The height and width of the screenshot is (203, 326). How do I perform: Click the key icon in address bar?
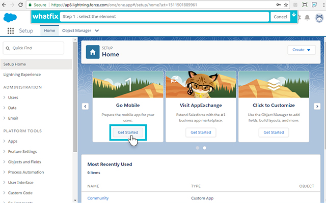[x=279, y=5]
